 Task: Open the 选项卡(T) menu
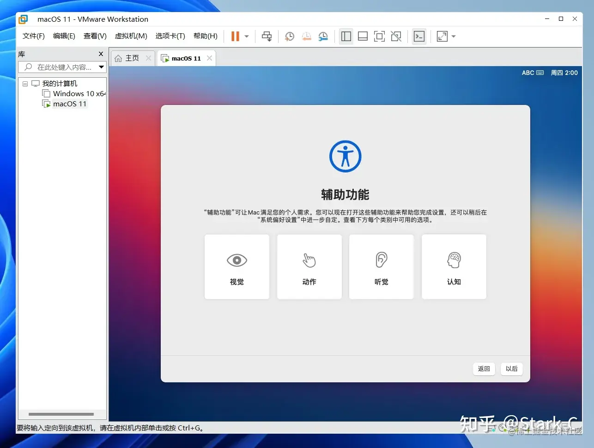170,36
